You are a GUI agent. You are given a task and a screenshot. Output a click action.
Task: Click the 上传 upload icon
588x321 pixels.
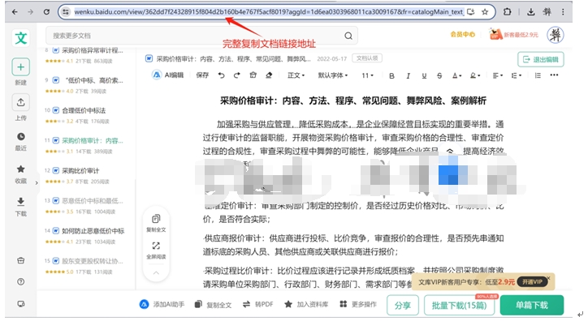pyautogui.click(x=20, y=102)
